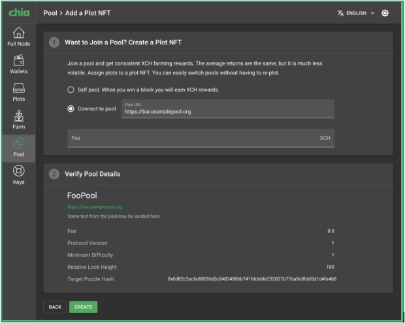Click the translate language icon

(340, 13)
